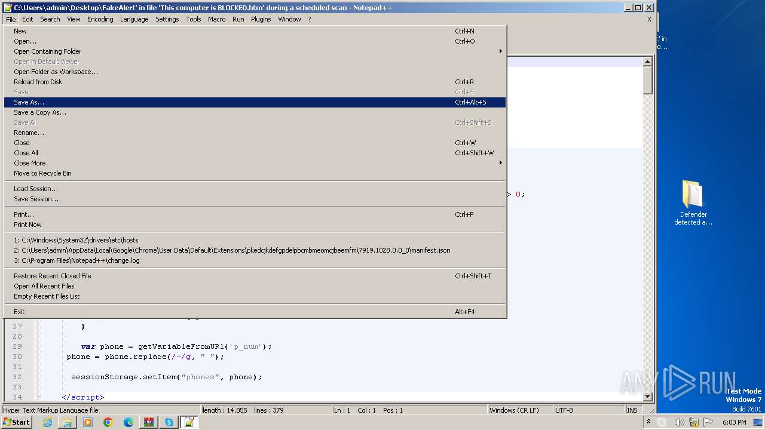Launch the media player taskbar icon
The width and height of the screenshot is (765, 430).
coord(88,422)
